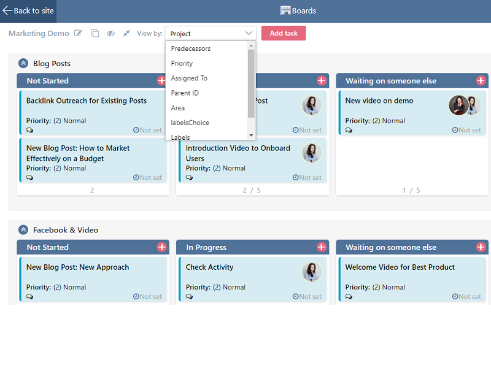This screenshot has width=491, height=368.
Task: Click the plus icon on the Not Started column
Action: click(161, 80)
